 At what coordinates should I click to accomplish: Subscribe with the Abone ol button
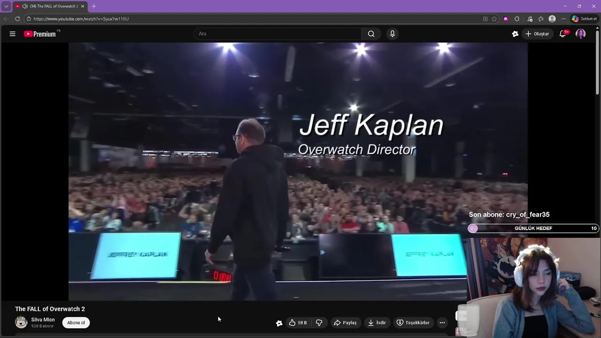76,323
